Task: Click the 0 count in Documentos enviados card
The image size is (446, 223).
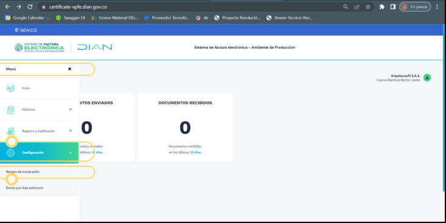Action: [x=87, y=128]
